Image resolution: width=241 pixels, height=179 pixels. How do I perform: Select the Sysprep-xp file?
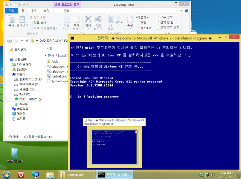tap(57, 81)
